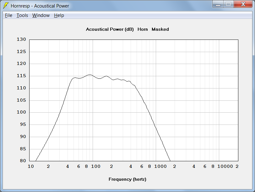
Task: Click the response curve peak near 90 Hz
Action: click(90, 75)
